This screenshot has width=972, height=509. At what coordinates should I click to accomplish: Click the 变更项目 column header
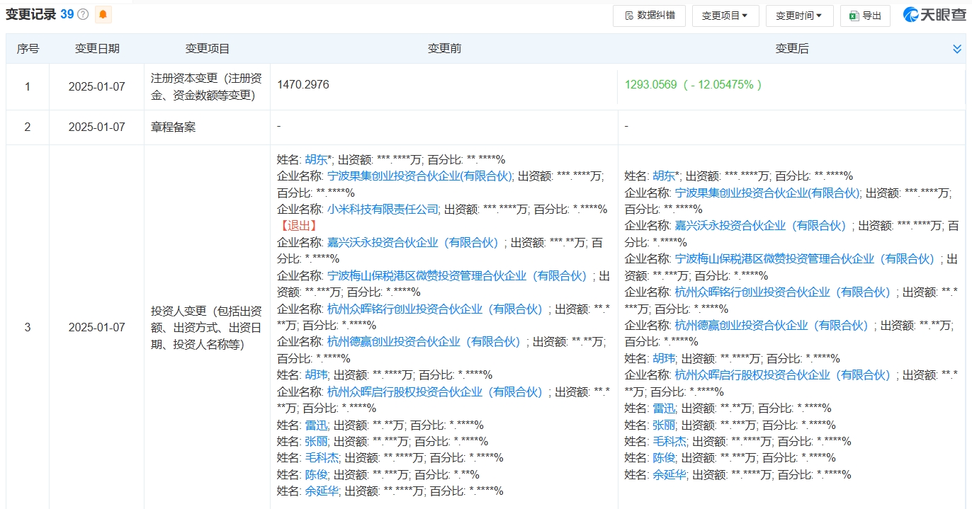(208, 49)
